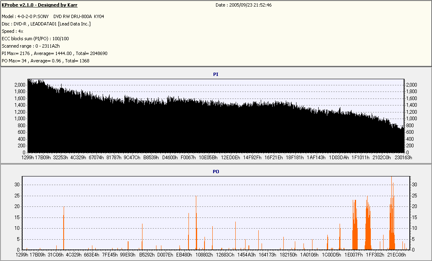Click the 30 label on PO right axis
Screen dimensions: 432x261
point(414,185)
